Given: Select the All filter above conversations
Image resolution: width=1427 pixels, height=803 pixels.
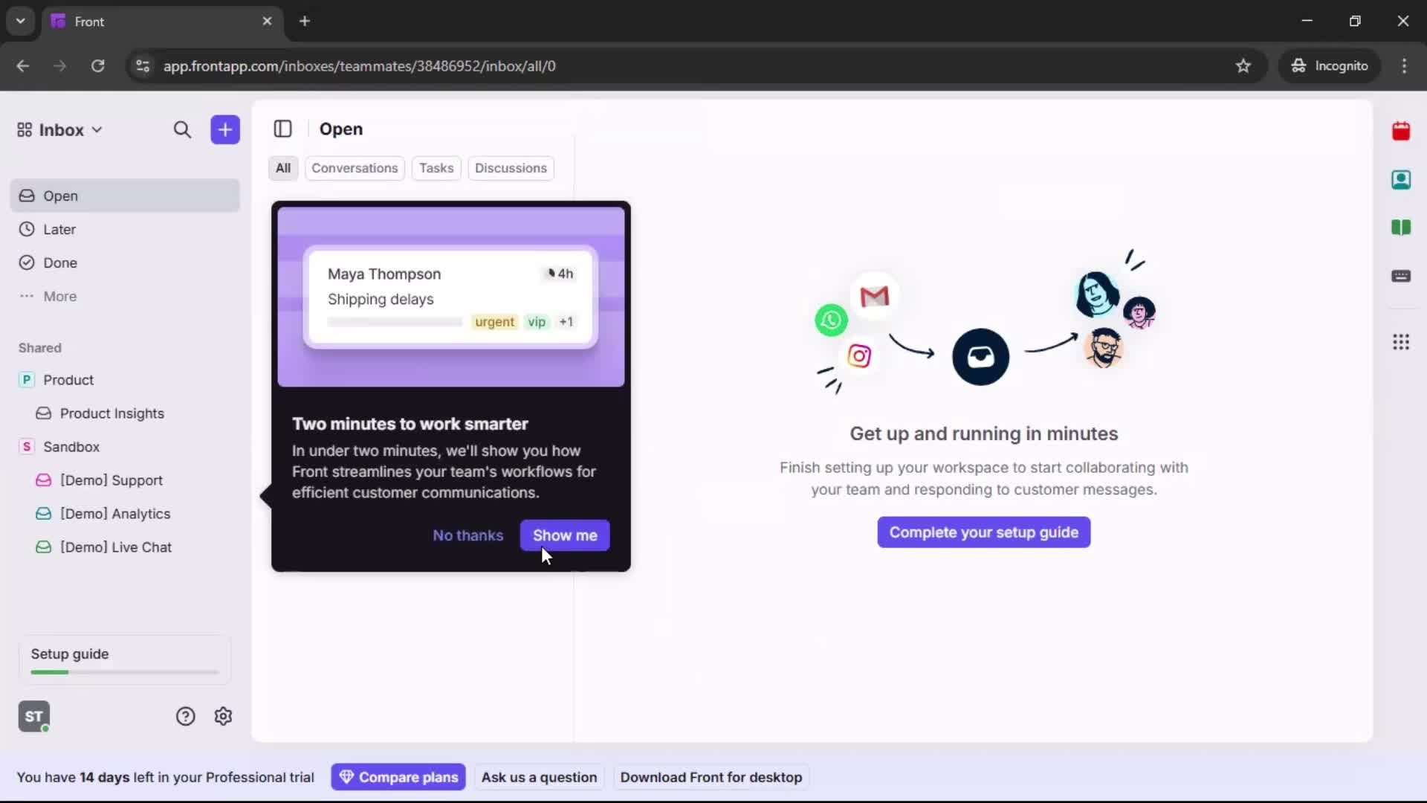Looking at the screenshot, I should pyautogui.click(x=283, y=168).
